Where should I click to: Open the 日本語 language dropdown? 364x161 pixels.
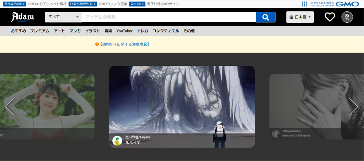300,17
